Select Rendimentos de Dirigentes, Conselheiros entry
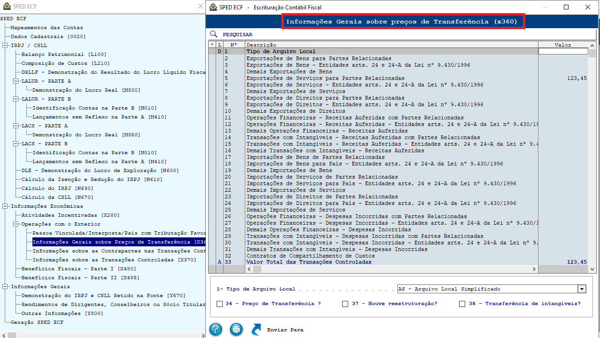The height and width of the screenshot is (338, 600). pos(113,305)
